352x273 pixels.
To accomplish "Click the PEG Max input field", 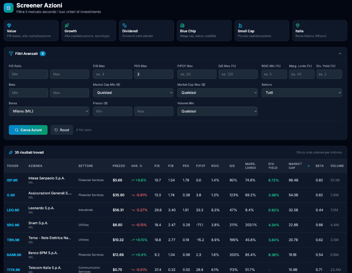I will pos(154,74).
